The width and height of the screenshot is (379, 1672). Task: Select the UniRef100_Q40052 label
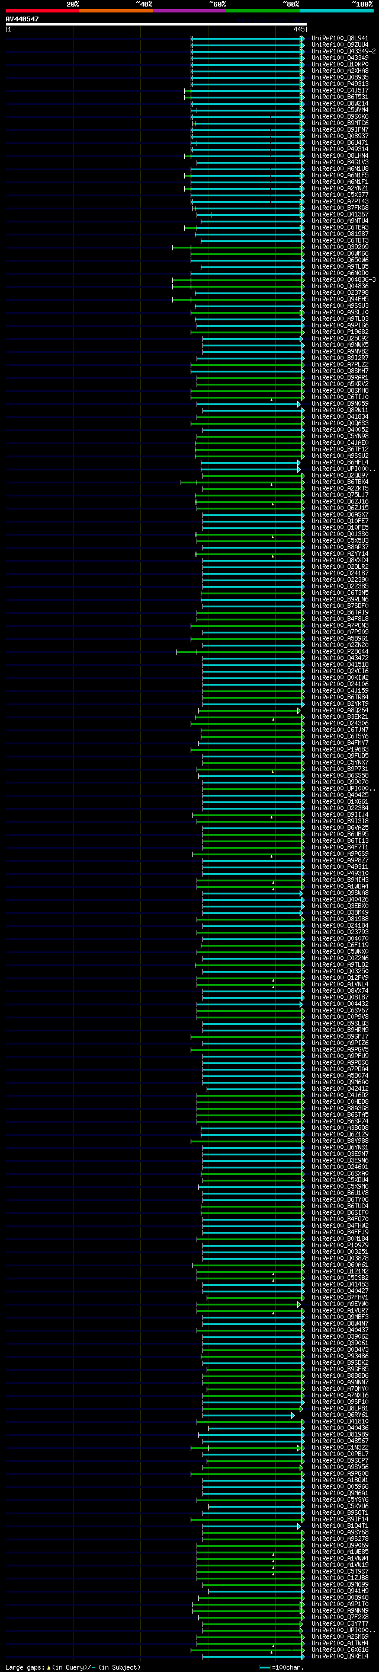click(x=339, y=429)
